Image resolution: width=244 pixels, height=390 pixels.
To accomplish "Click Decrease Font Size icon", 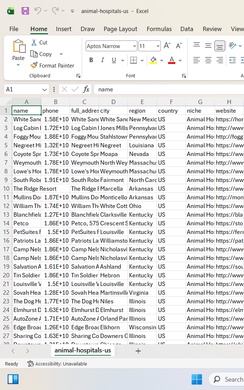I will point(179,46).
